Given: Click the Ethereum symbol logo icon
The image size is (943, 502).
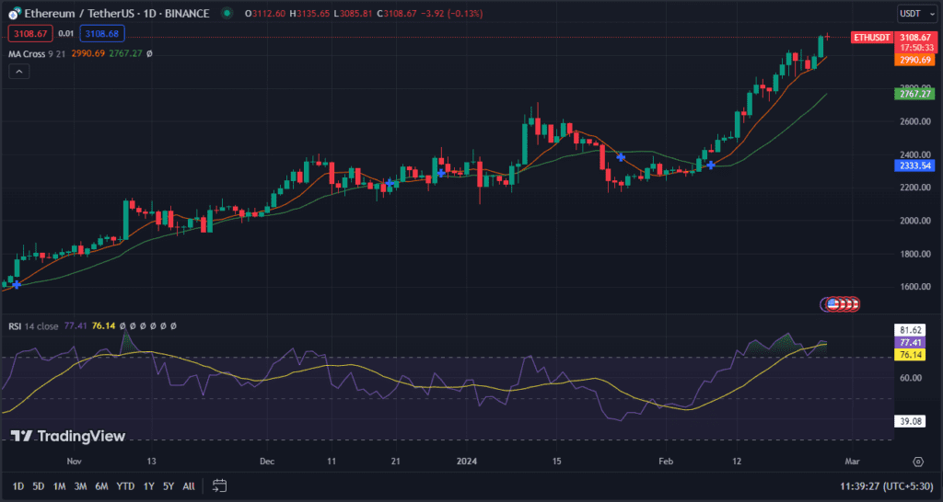Looking at the screenshot, I should point(15,13).
